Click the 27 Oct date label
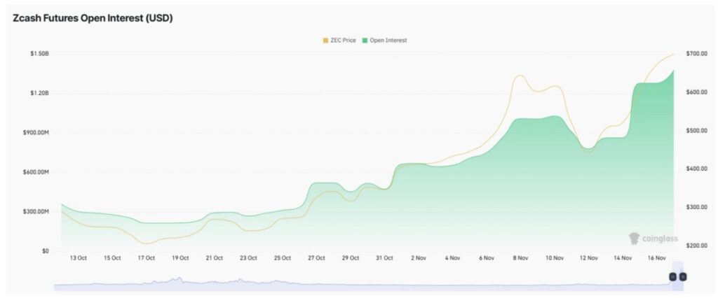The image size is (718, 298). click(316, 258)
